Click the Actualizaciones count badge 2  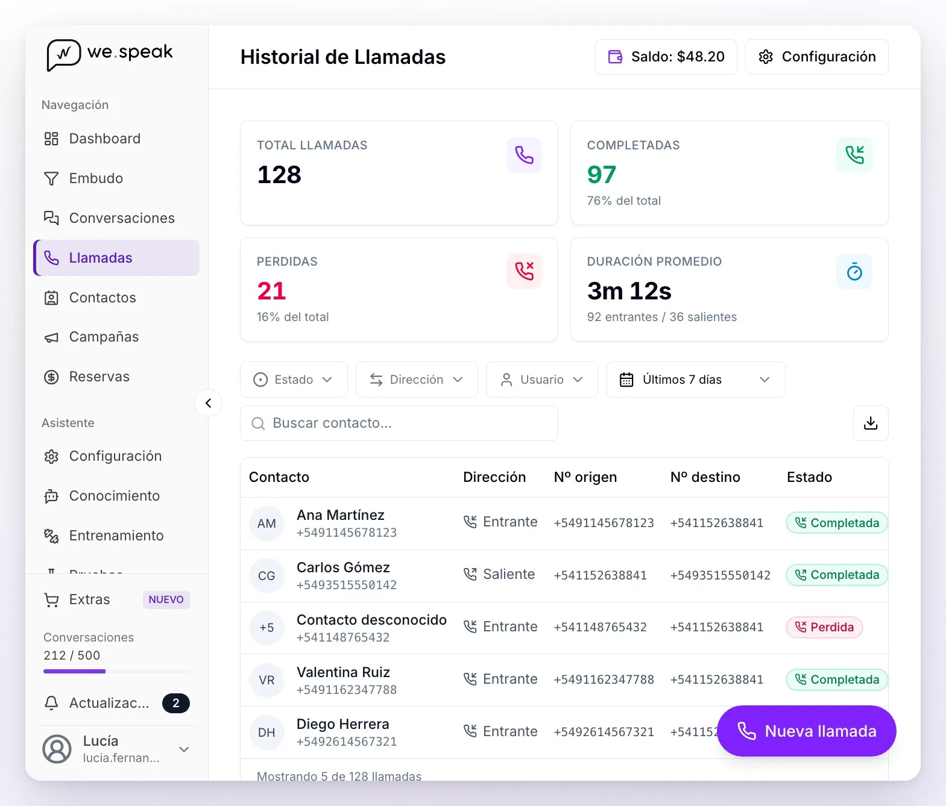[176, 704]
